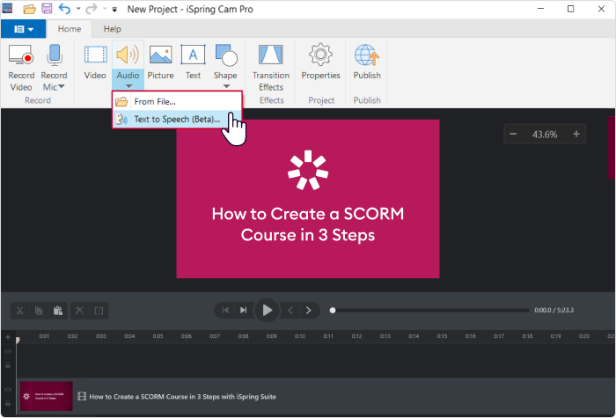The image size is (616, 418).
Task: Zoom out canvas with minus button
Action: 513,134
